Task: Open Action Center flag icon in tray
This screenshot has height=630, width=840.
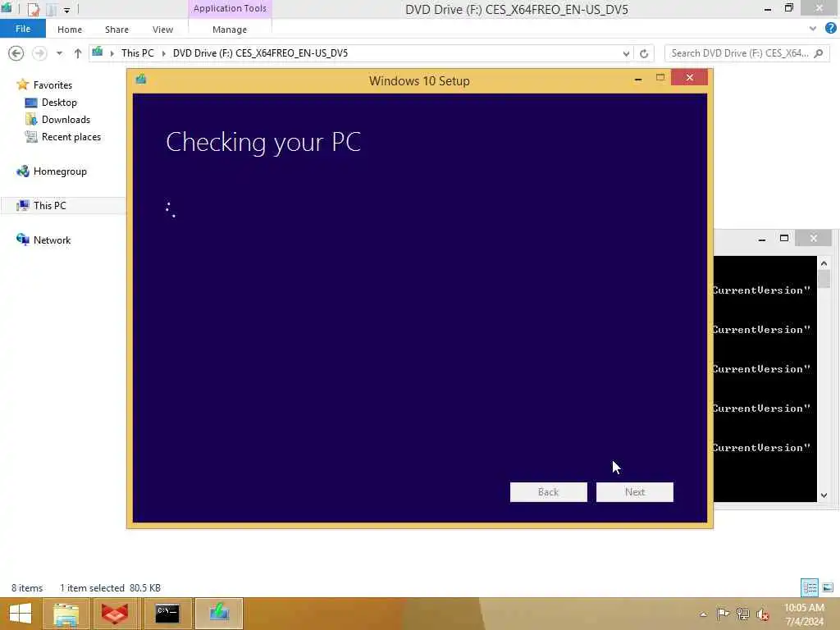Action: pyautogui.click(x=723, y=614)
